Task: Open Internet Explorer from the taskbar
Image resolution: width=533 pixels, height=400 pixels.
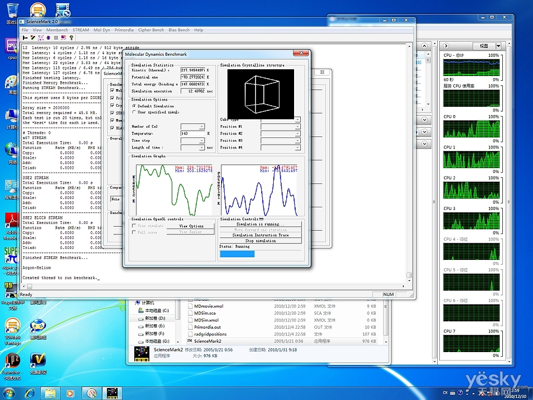Action: tap(30, 394)
